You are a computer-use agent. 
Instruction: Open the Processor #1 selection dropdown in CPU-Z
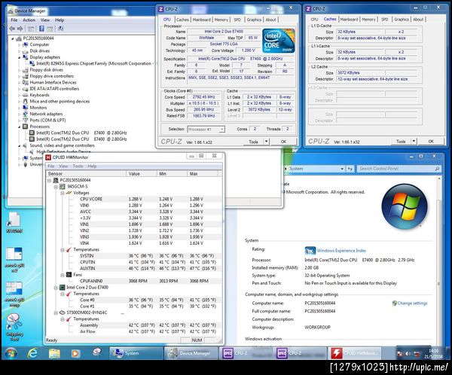click(x=221, y=130)
